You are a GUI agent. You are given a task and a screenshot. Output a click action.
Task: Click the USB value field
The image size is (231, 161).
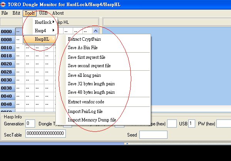[x=192, y=123]
